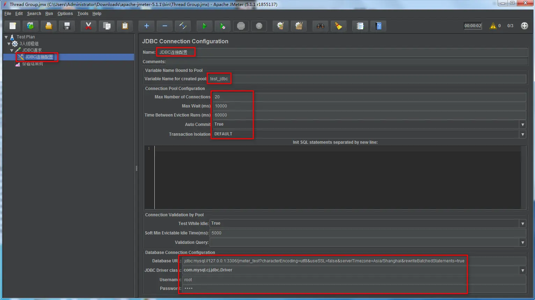The image size is (535, 300).
Task: Open the File menu
Action: (8, 14)
